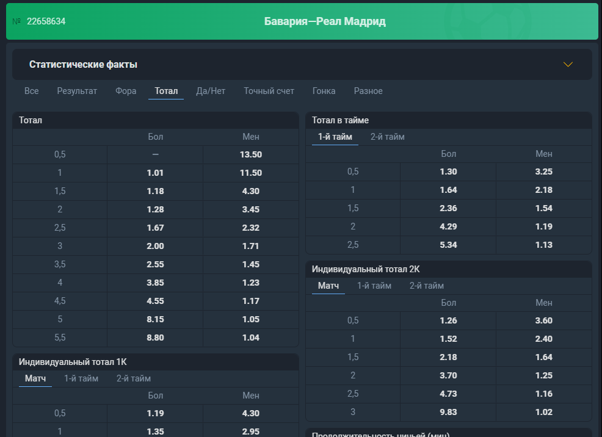
Task: Show 2-й тайм in Тотал в тайме
Action: tap(387, 137)
